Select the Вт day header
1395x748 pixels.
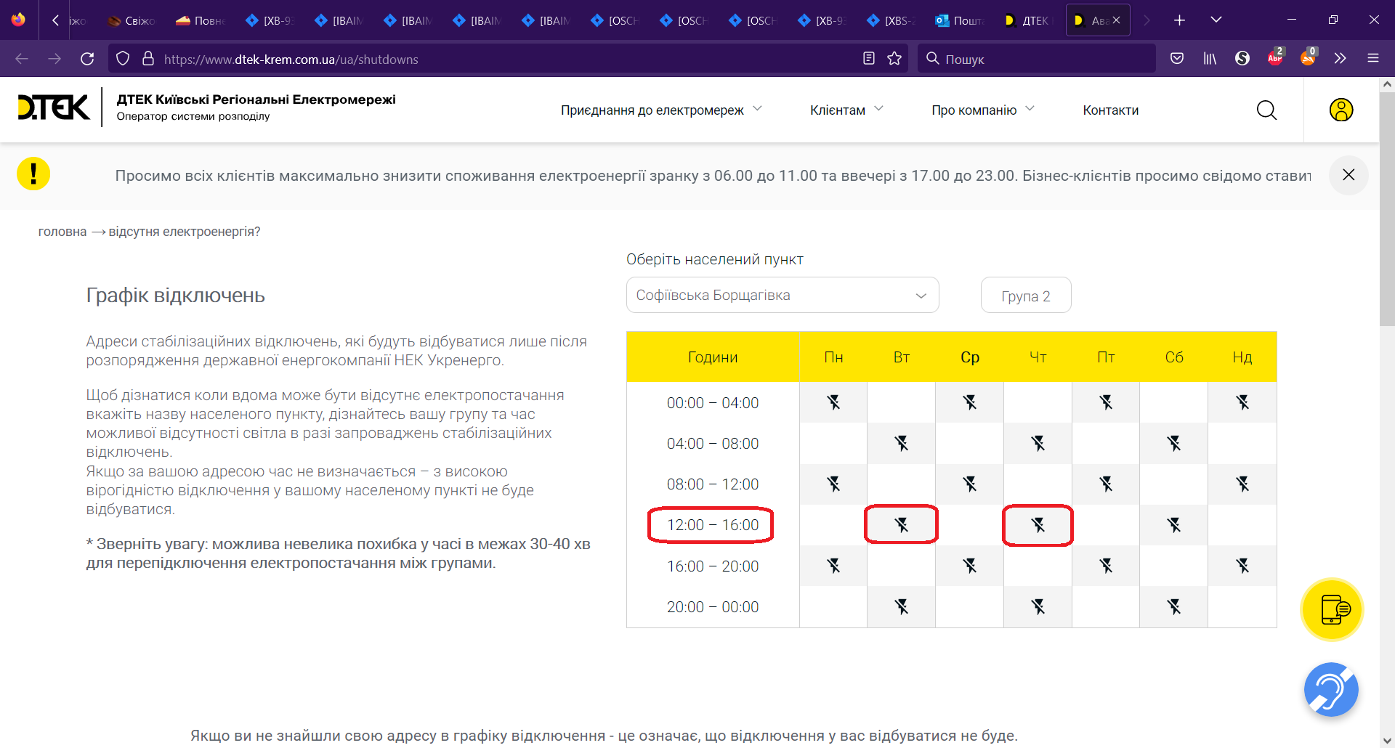(x=902, y=357)
